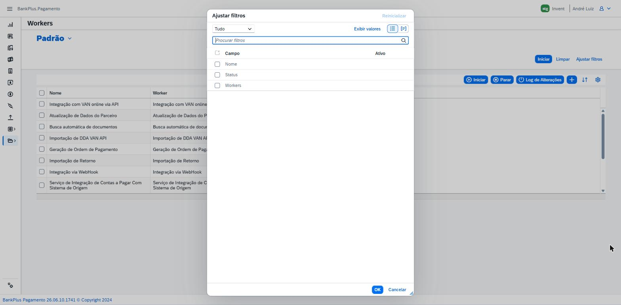This screenshot has height=305, width=621.
Task: Click the dollar coin sidebar icon
Action: pos(10,94)
